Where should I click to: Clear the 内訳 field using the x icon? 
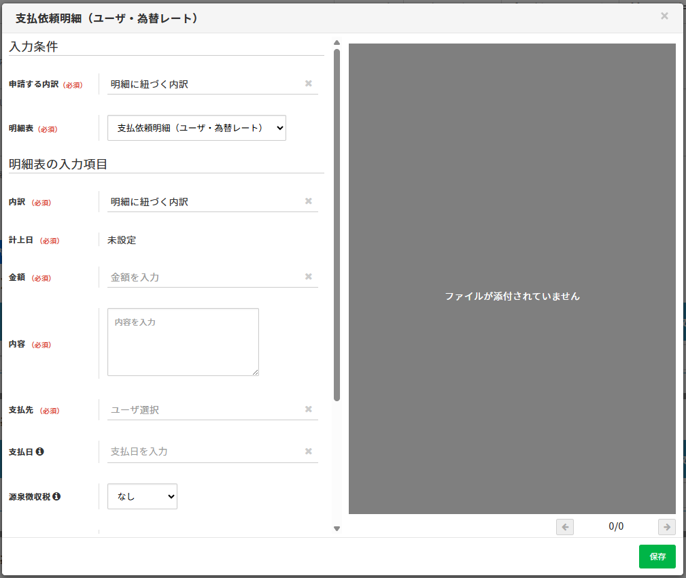pyautogui.click(x=308, y=201)
